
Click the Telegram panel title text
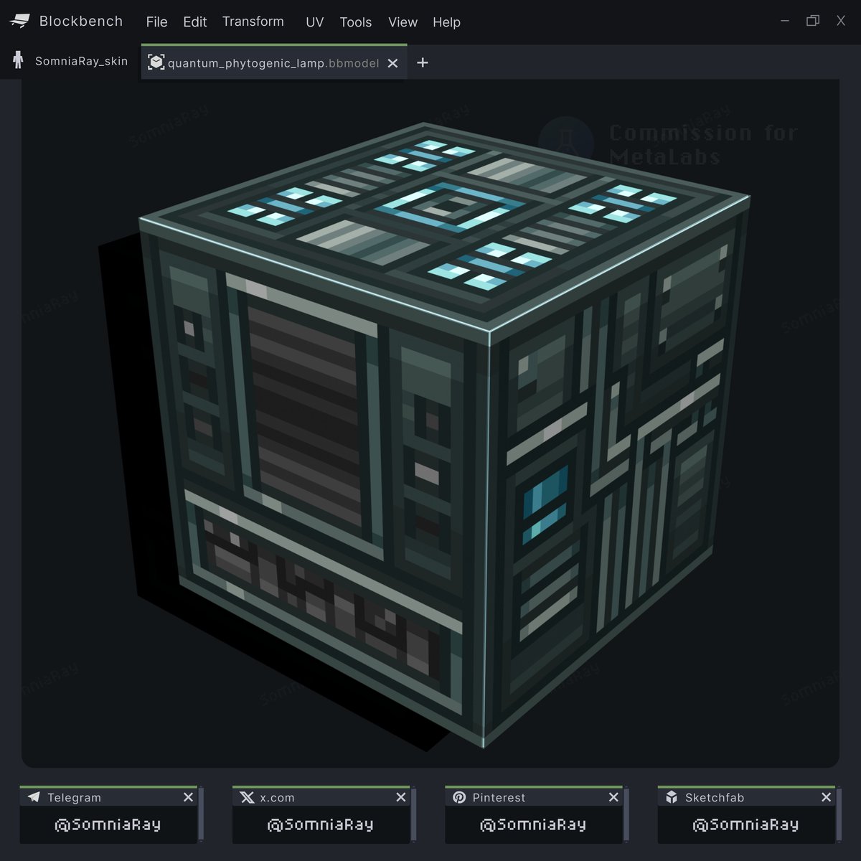coord(74,798)
